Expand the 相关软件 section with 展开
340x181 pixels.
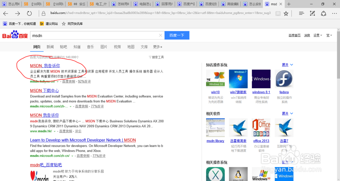pyautogui.click(x=287, y=113)
